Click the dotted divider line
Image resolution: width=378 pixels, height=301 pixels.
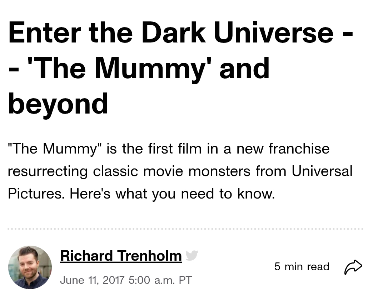pos(185,229)
